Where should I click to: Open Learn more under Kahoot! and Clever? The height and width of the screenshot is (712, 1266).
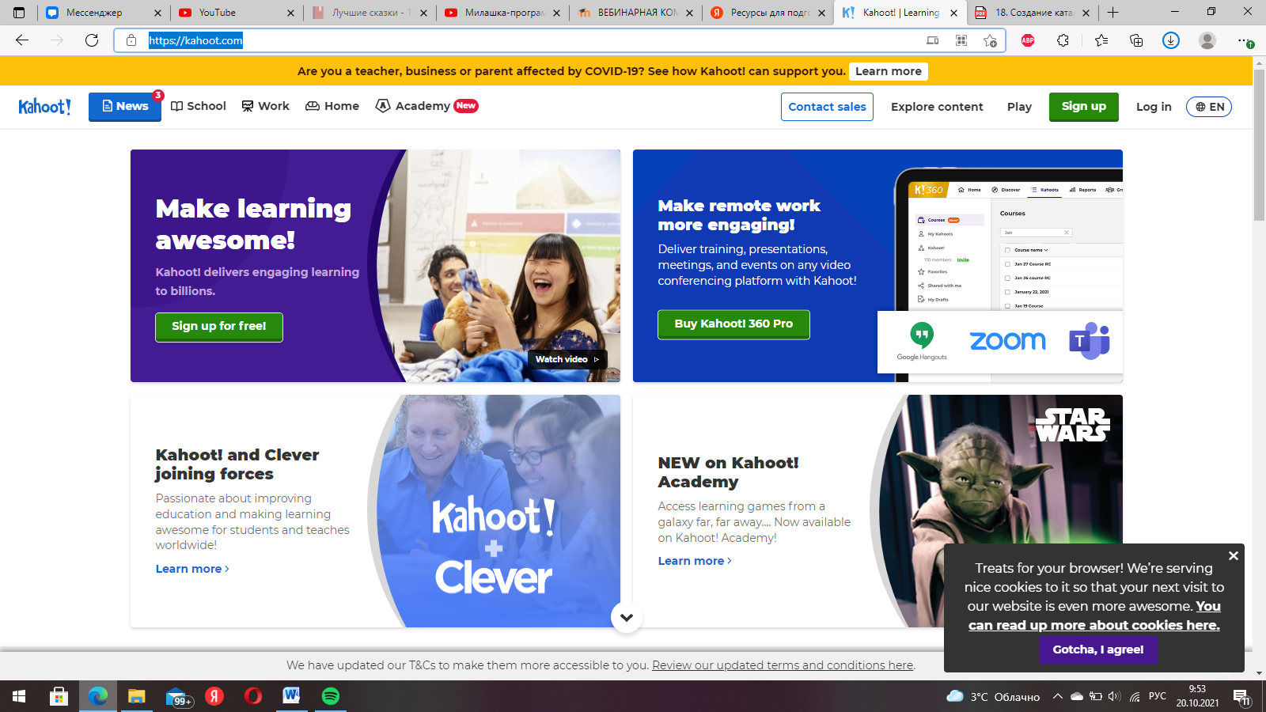click(x=192, y=569)
